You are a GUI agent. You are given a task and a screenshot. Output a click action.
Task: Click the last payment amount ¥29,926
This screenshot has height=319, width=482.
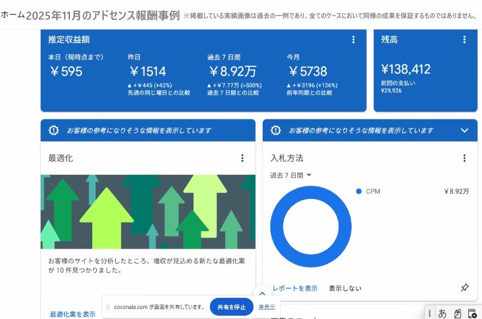coord(391,90)
